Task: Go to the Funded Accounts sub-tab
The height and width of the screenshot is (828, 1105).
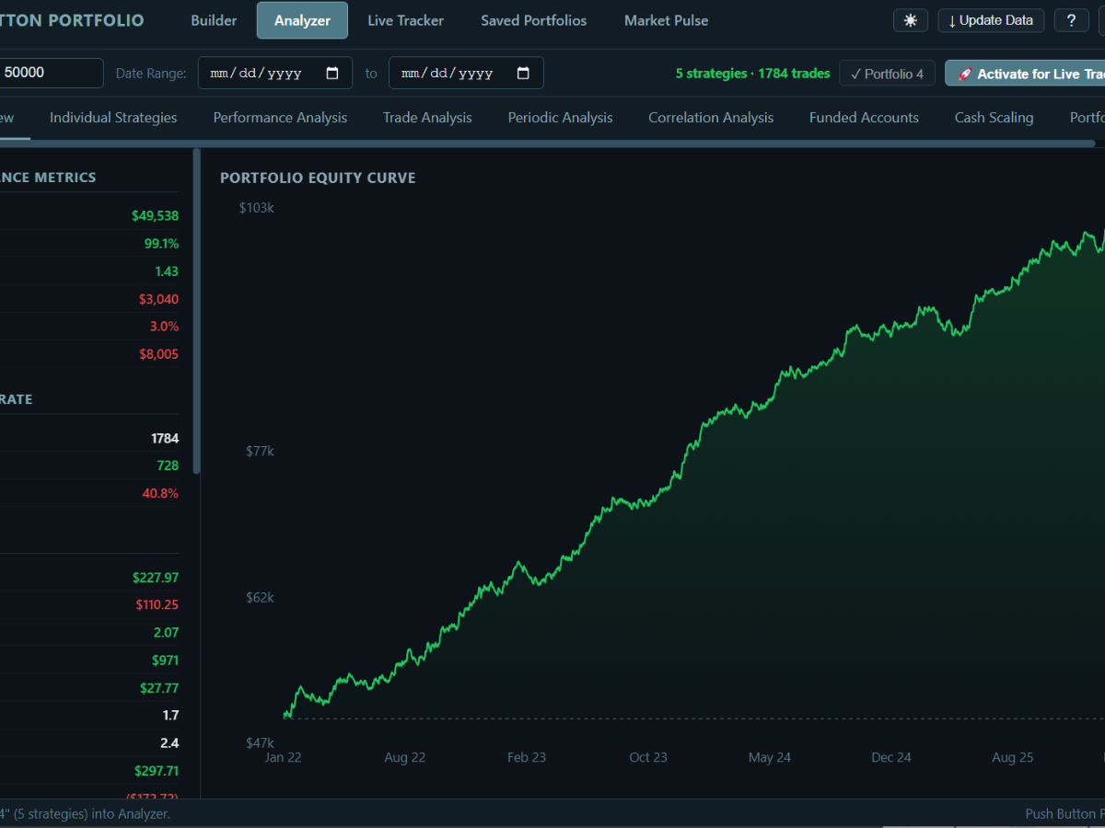Action: pyautogui.click(x=864, y=118)
